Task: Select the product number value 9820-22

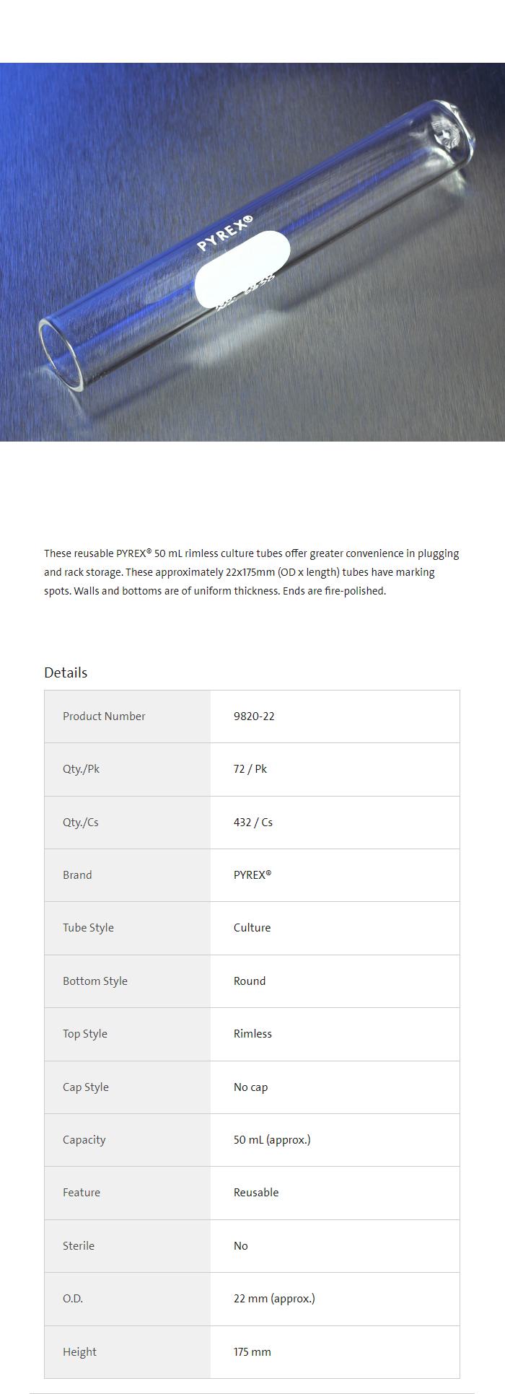Action: (x=254, y=716)
